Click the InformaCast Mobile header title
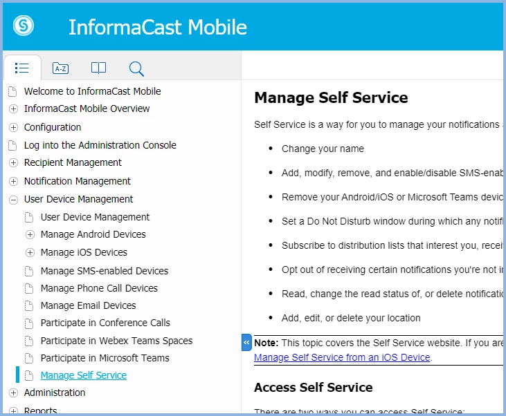The width and height of the screenshot is (506, 416). coord(158,27)
